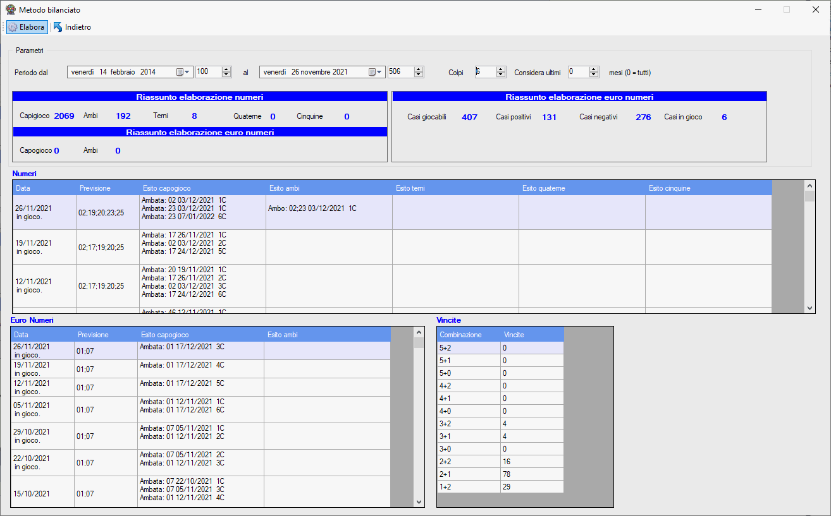Go back with Indietro button
The height and width of the screenshot is (516, 831).
pyautogui.click(x=72, y=27)
